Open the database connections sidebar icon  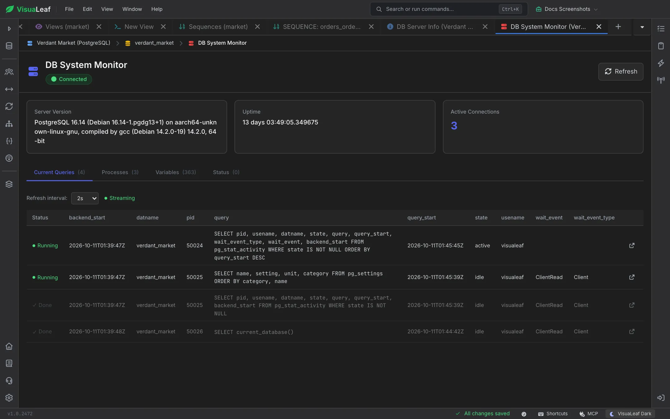(9, 46)
